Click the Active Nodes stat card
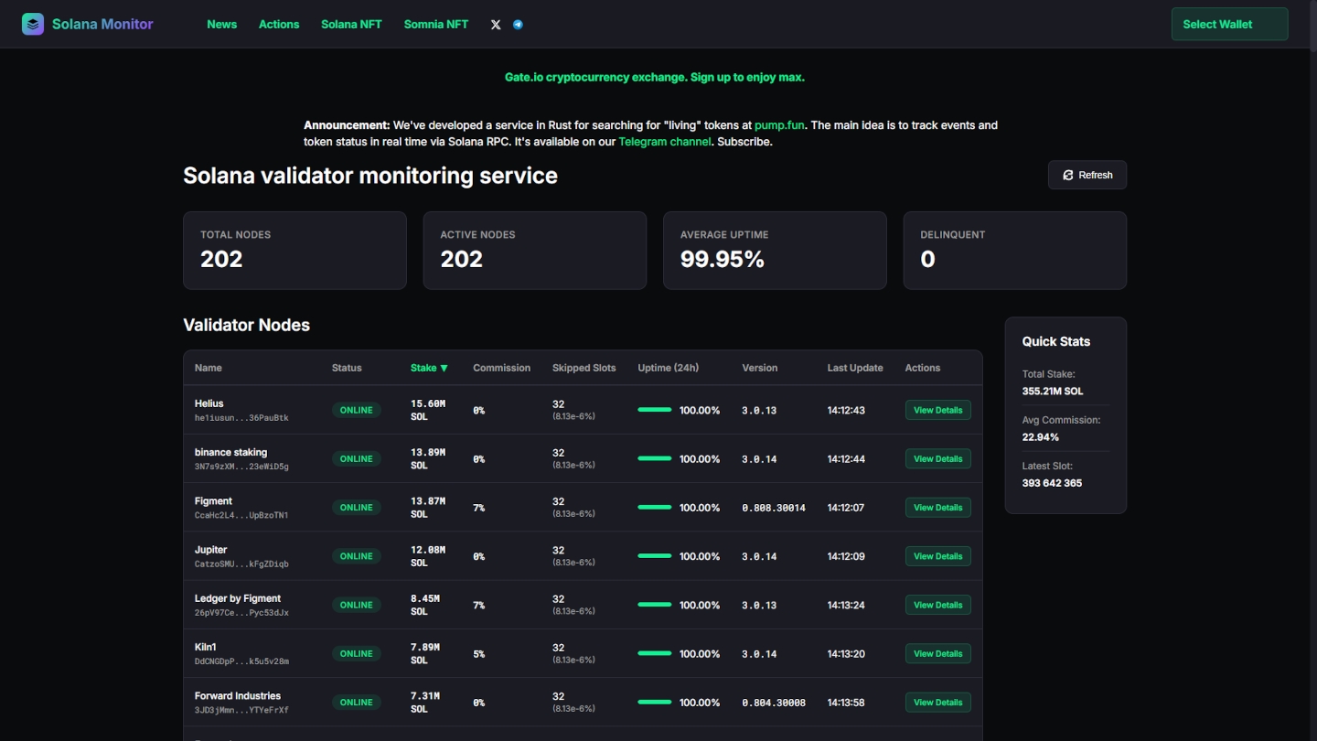The image size is (1317, 741). point(535,251)
